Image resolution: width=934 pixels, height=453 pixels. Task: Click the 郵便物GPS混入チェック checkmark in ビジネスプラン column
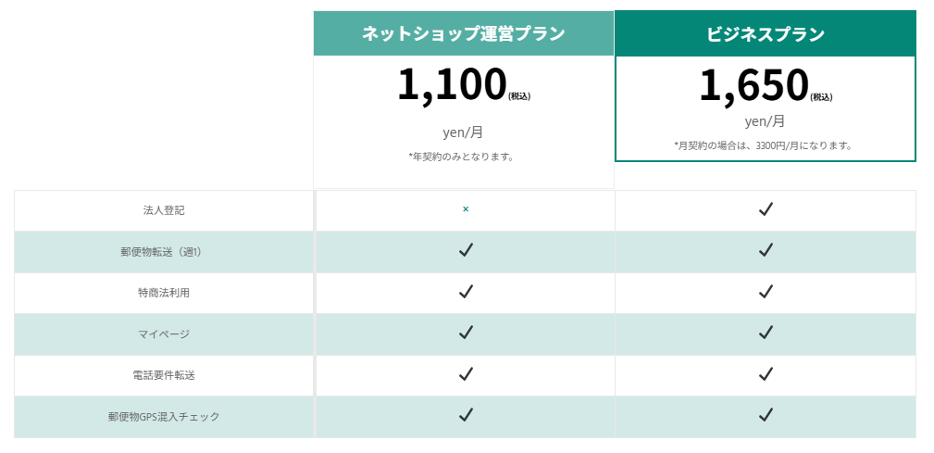click(766, 415)
